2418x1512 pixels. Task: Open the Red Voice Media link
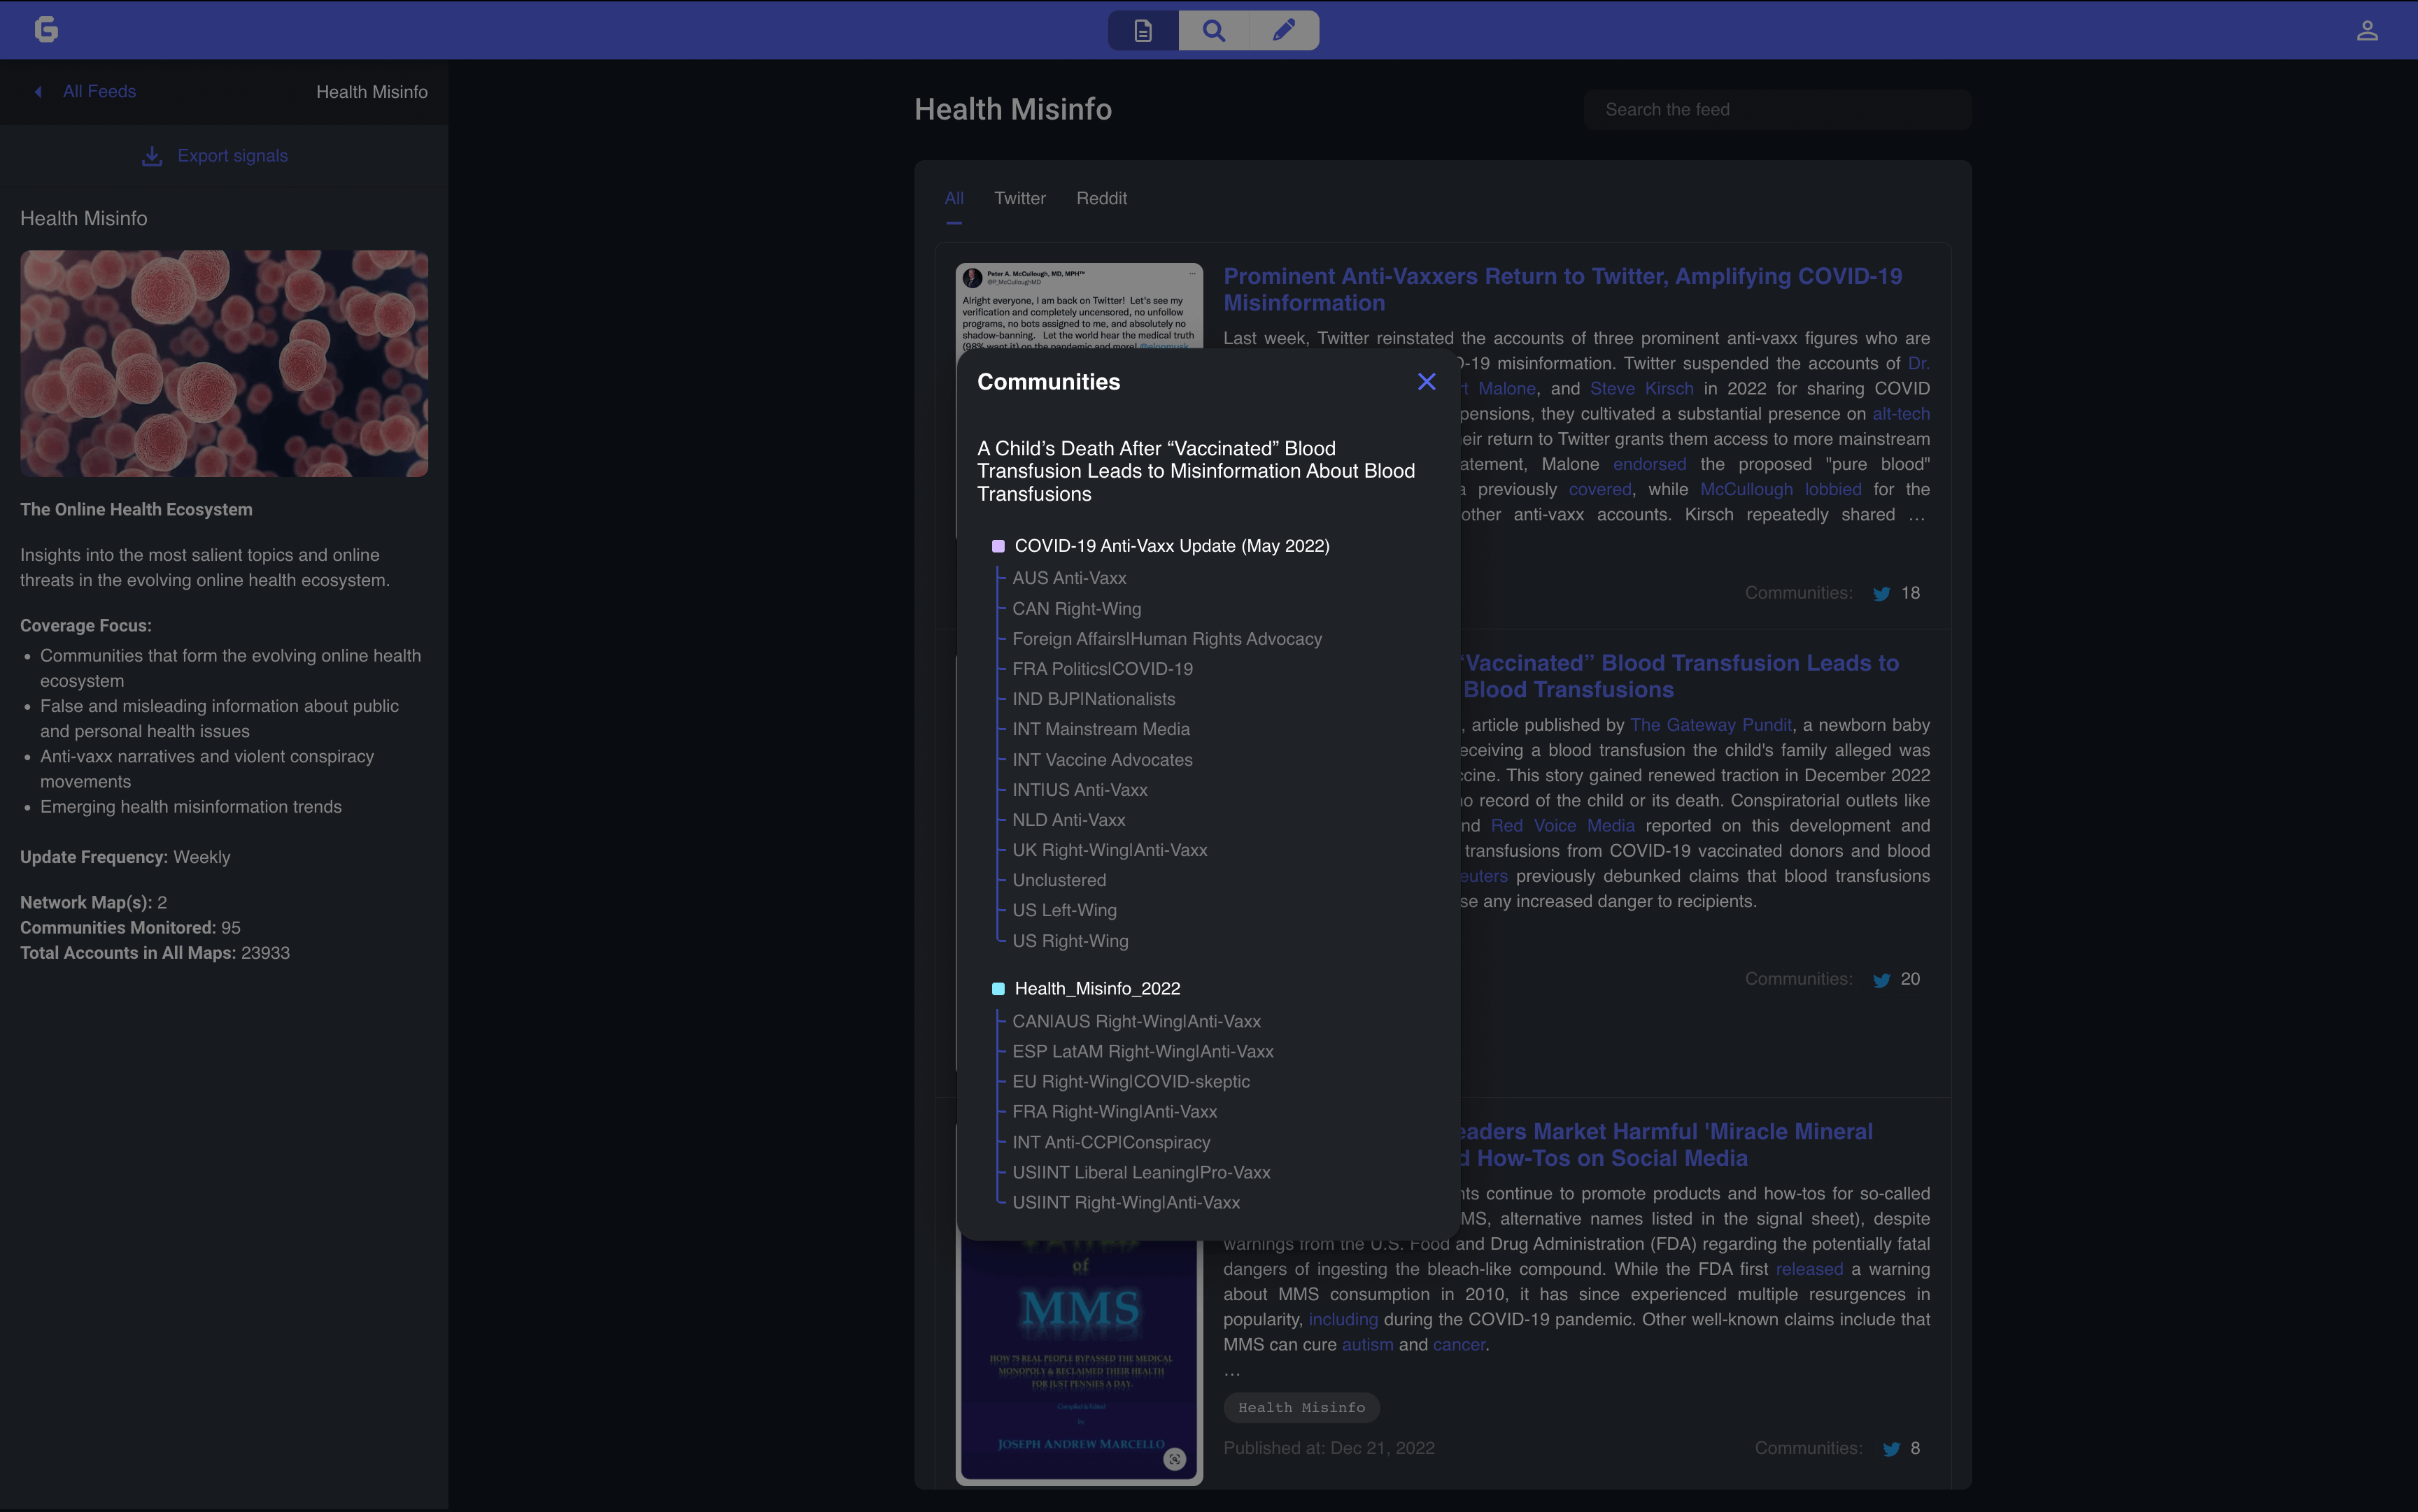(1562, 826)
